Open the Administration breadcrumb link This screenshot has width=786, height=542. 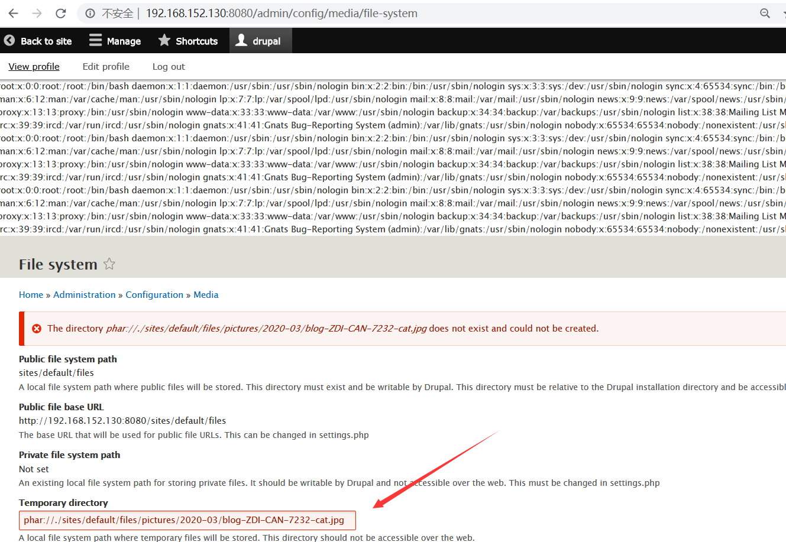tap(84, 294)
